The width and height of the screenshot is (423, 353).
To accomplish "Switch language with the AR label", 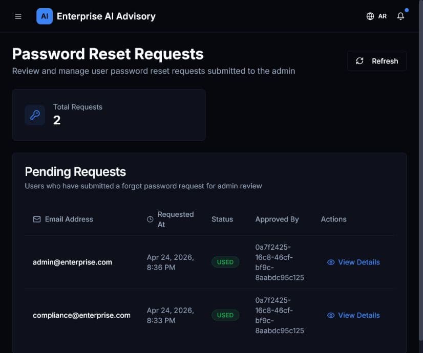I will point(382,16).
